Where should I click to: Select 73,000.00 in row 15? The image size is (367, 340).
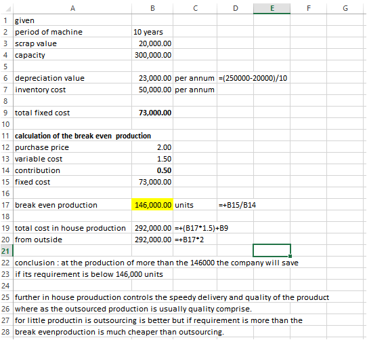(152, 182)
